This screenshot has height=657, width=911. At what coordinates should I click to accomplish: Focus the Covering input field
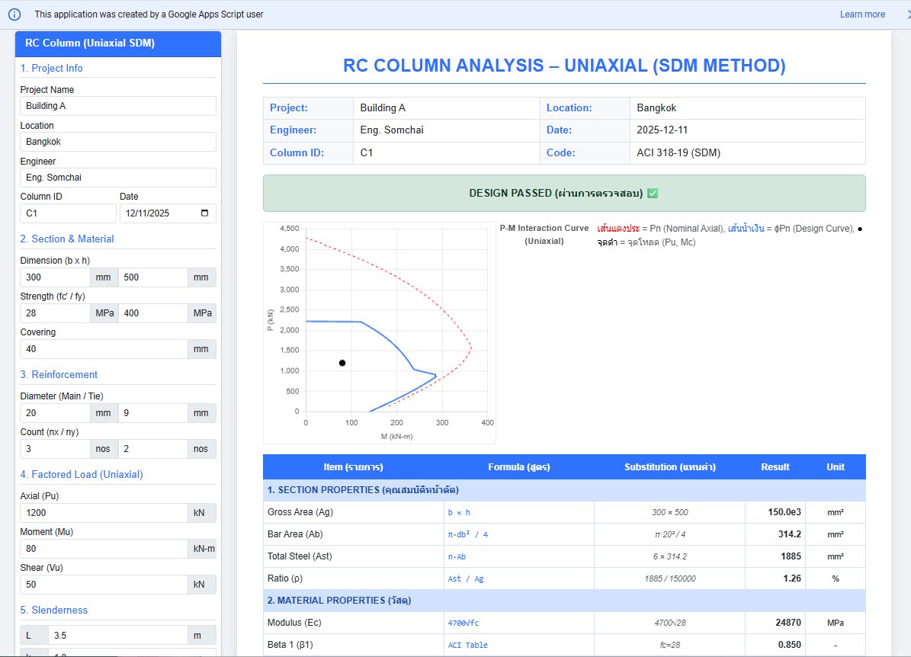[x=104, y=349]
